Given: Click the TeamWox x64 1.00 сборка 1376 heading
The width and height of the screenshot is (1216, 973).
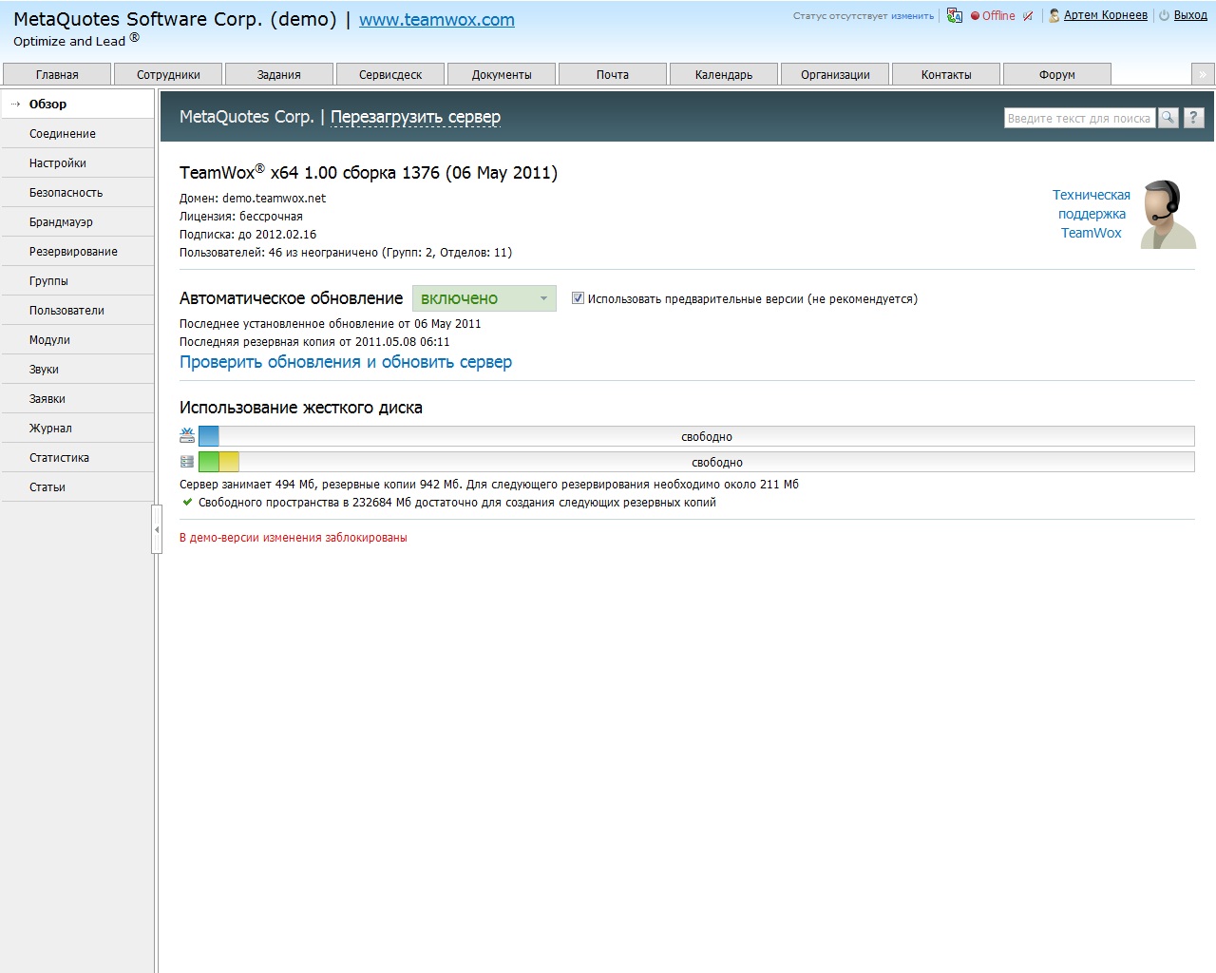Looking at the screenshot, I should pyautogui.click(x=369, y=173).
